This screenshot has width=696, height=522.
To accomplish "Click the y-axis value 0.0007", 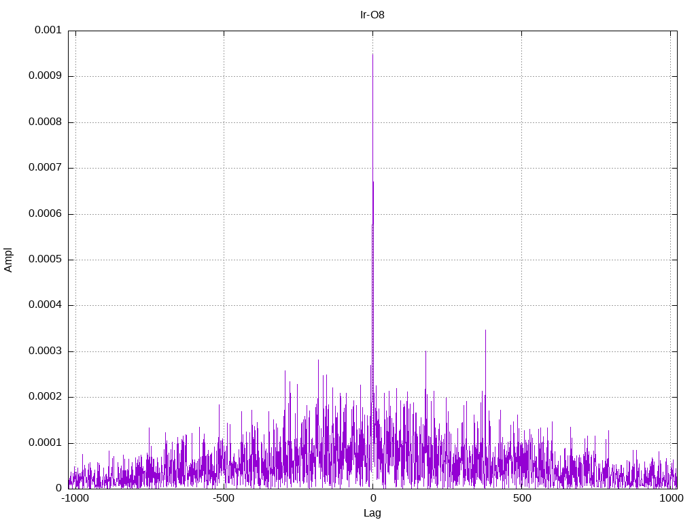I will (45, 167).
